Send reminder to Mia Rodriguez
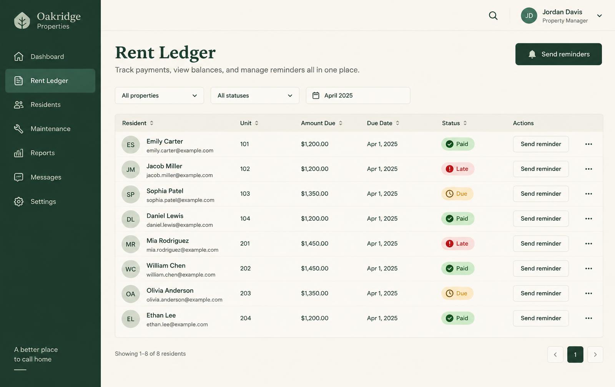Image resolution: width=615 pixels, height=387 pixels. 541,244
